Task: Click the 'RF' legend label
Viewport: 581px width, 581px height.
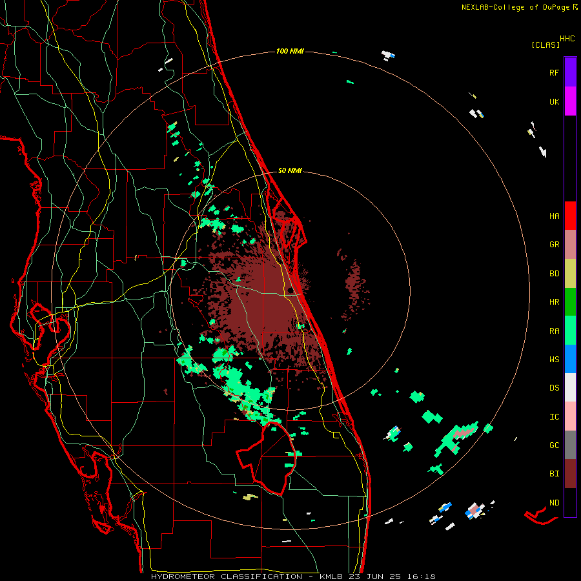Action: [x=554, y=72]
